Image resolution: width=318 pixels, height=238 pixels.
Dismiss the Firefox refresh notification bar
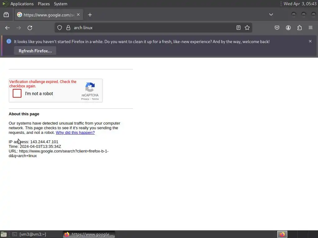[310, 41]
